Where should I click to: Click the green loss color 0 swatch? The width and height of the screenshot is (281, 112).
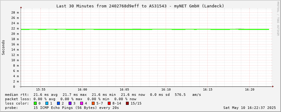pos(35,103)
